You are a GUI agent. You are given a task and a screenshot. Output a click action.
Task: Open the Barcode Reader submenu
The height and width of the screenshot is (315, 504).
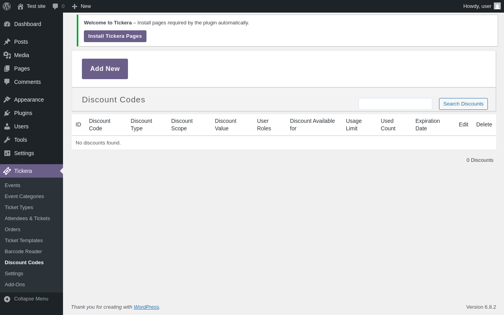[23, 252]
